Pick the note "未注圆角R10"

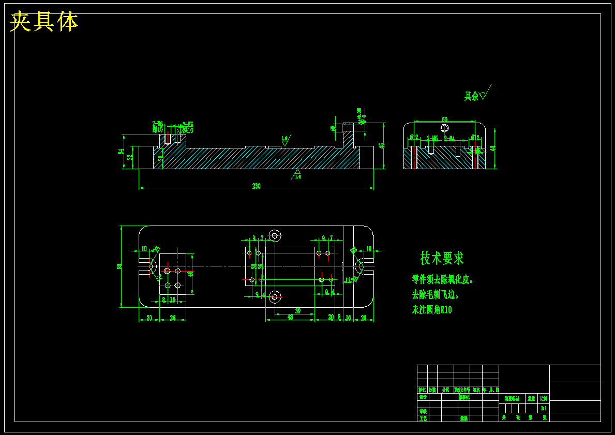point(432,310)
